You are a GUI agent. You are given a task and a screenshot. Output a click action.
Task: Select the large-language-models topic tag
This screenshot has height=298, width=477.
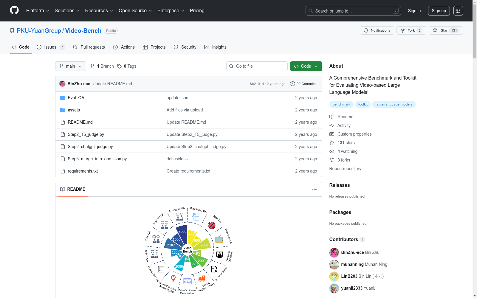pos(394,104)
